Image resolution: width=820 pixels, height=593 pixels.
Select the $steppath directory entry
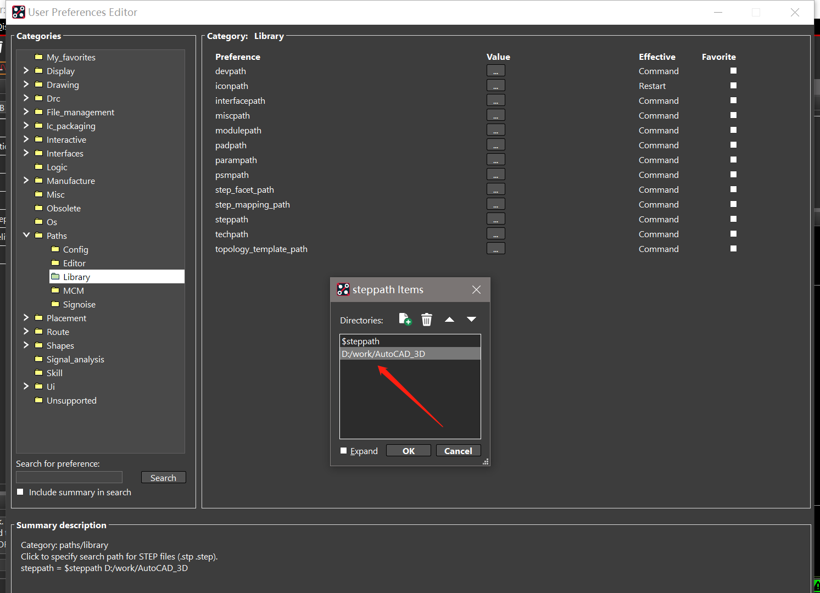(410, 341)
